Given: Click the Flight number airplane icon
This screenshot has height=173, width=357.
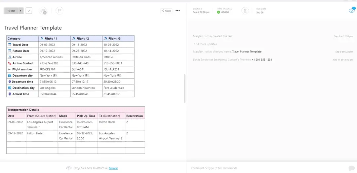Looking at the screenshot, I should tap(9, 69).
